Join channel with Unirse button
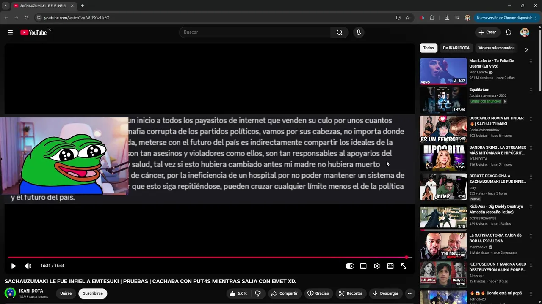This screenshot has height=304, width=542. click(66, 293)
